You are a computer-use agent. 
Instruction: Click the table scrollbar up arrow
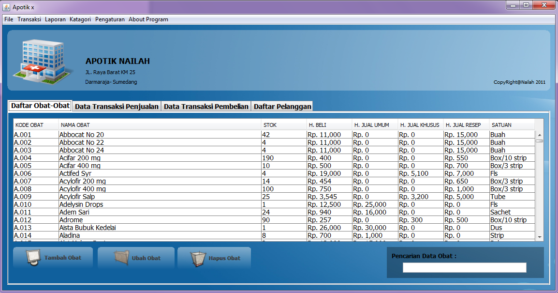click(540, 135)
